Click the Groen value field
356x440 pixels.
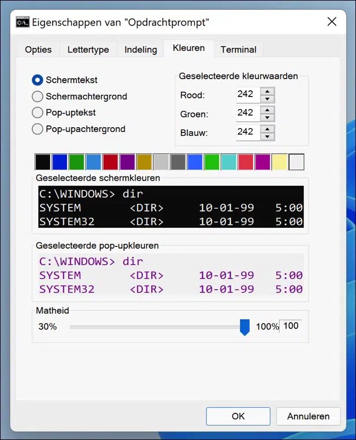(249, 114)
